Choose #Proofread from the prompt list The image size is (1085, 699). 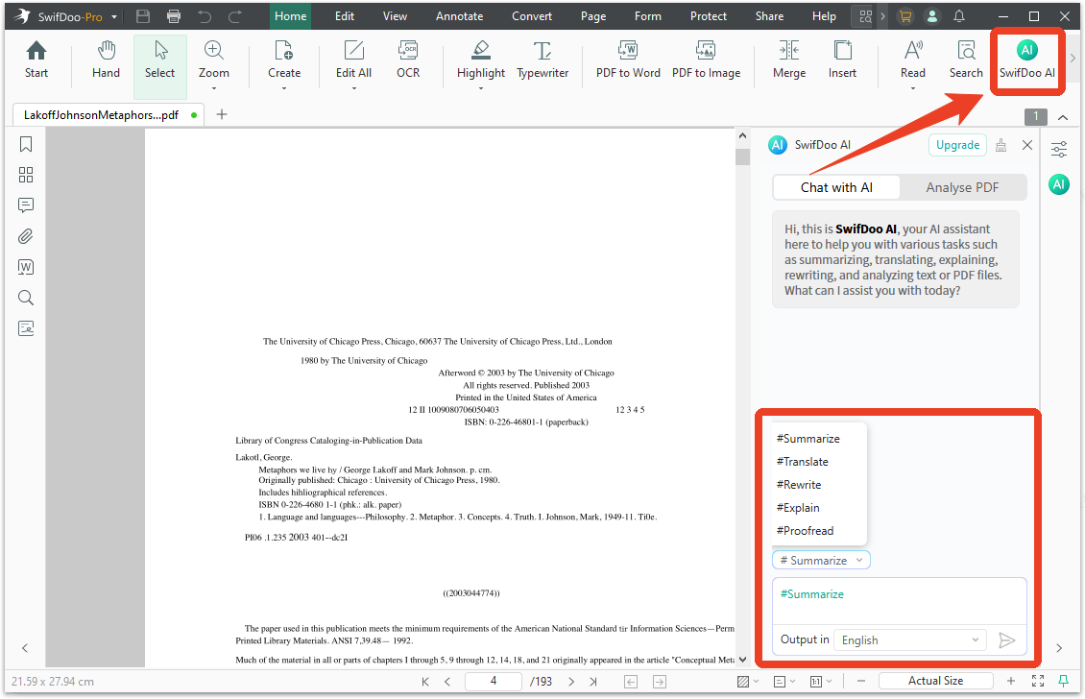coord(805,531)
